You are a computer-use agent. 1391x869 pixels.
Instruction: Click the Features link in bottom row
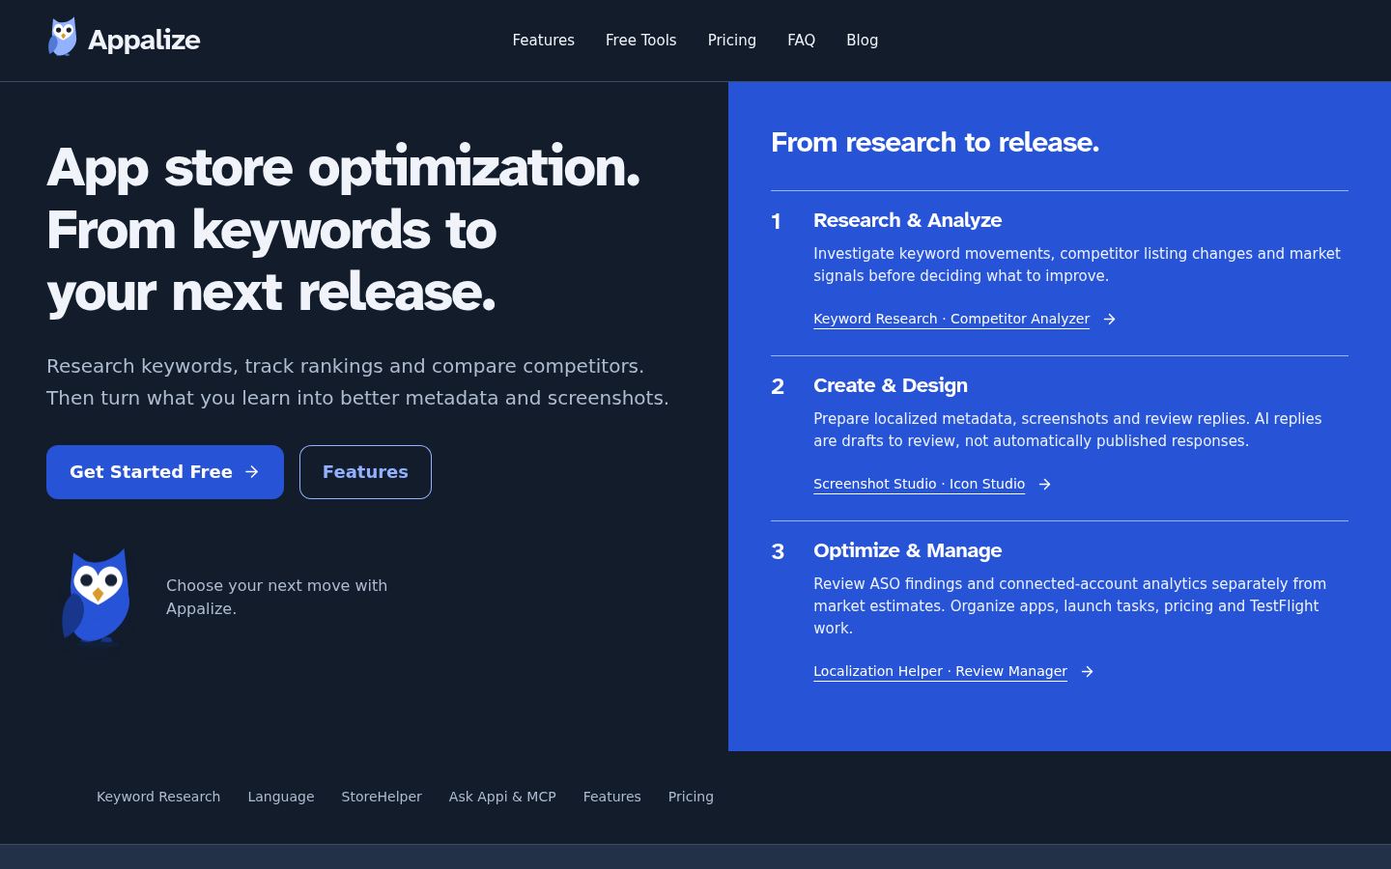pos(611,797)
